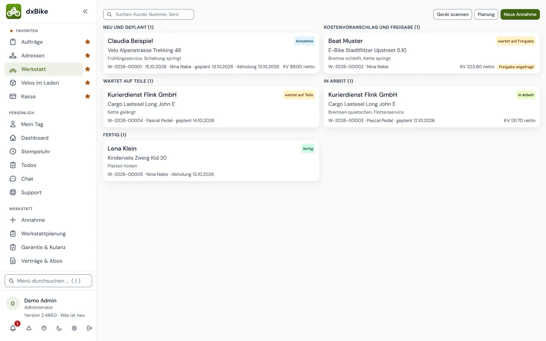Screen dimensions: 546x341
Task: Open Chat
Action: tap(48, 179)
